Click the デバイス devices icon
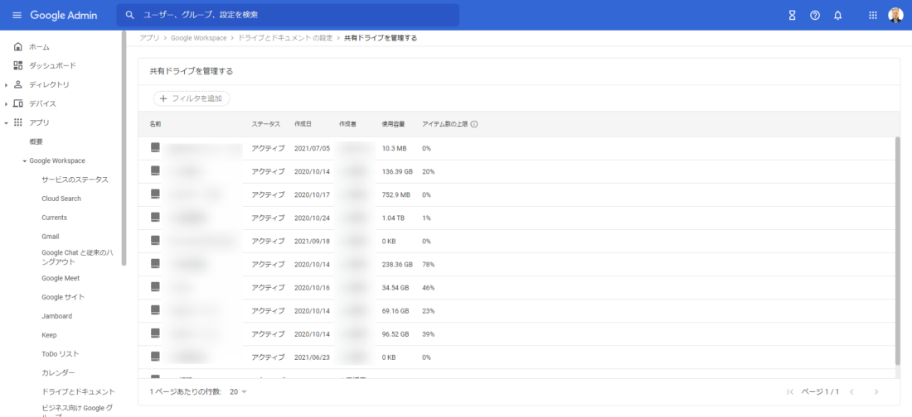This screenshot has height=417, width=912. click(18, 104)
